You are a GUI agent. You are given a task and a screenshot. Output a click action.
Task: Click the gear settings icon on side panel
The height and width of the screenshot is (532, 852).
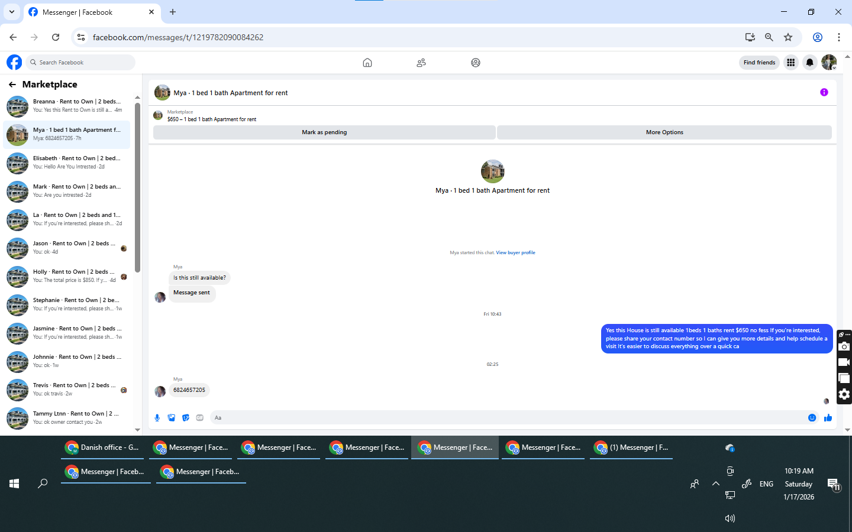click(x=844, y=394)
